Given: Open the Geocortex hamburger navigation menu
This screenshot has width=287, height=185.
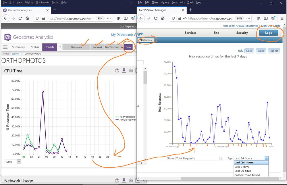Looking at the screenshot, I should point(5,47).
